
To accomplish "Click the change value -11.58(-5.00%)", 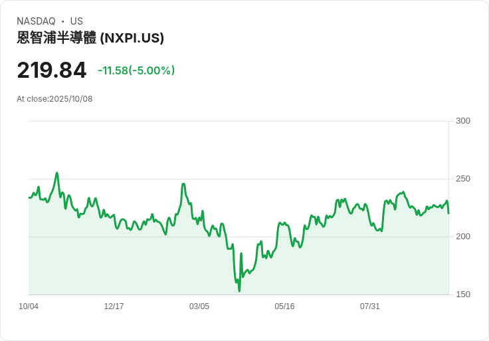I will pyautogui.click(x=136, y=70).
